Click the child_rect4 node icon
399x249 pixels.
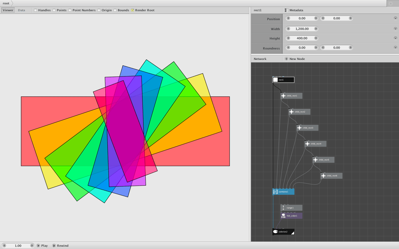tap(307, 144)
